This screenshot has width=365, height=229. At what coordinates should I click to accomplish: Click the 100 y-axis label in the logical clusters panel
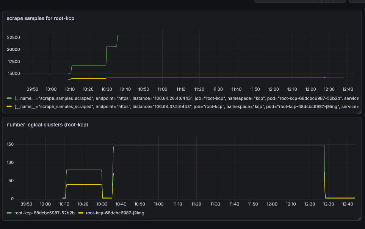(x=10, y=162)
